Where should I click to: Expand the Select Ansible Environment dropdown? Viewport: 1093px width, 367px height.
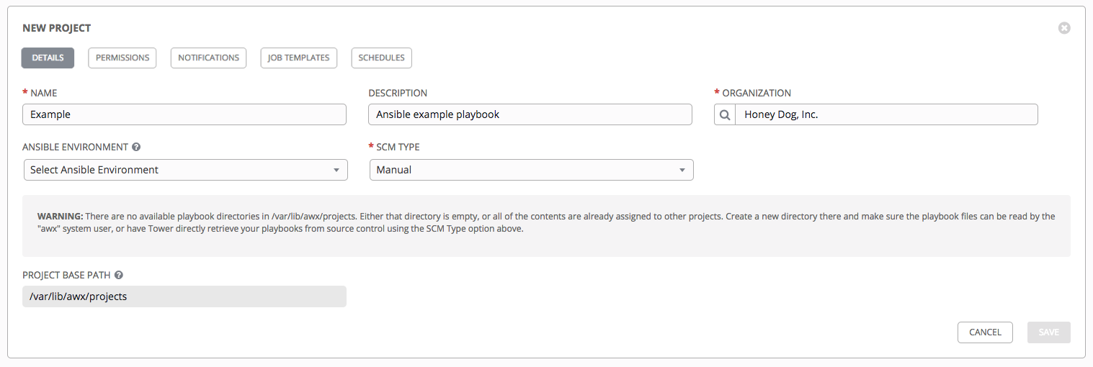pos(185,170)
